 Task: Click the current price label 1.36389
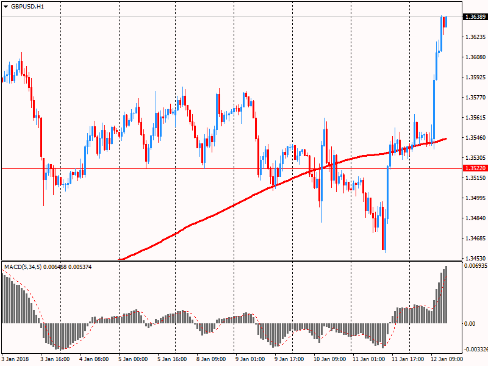click(475, 17)
